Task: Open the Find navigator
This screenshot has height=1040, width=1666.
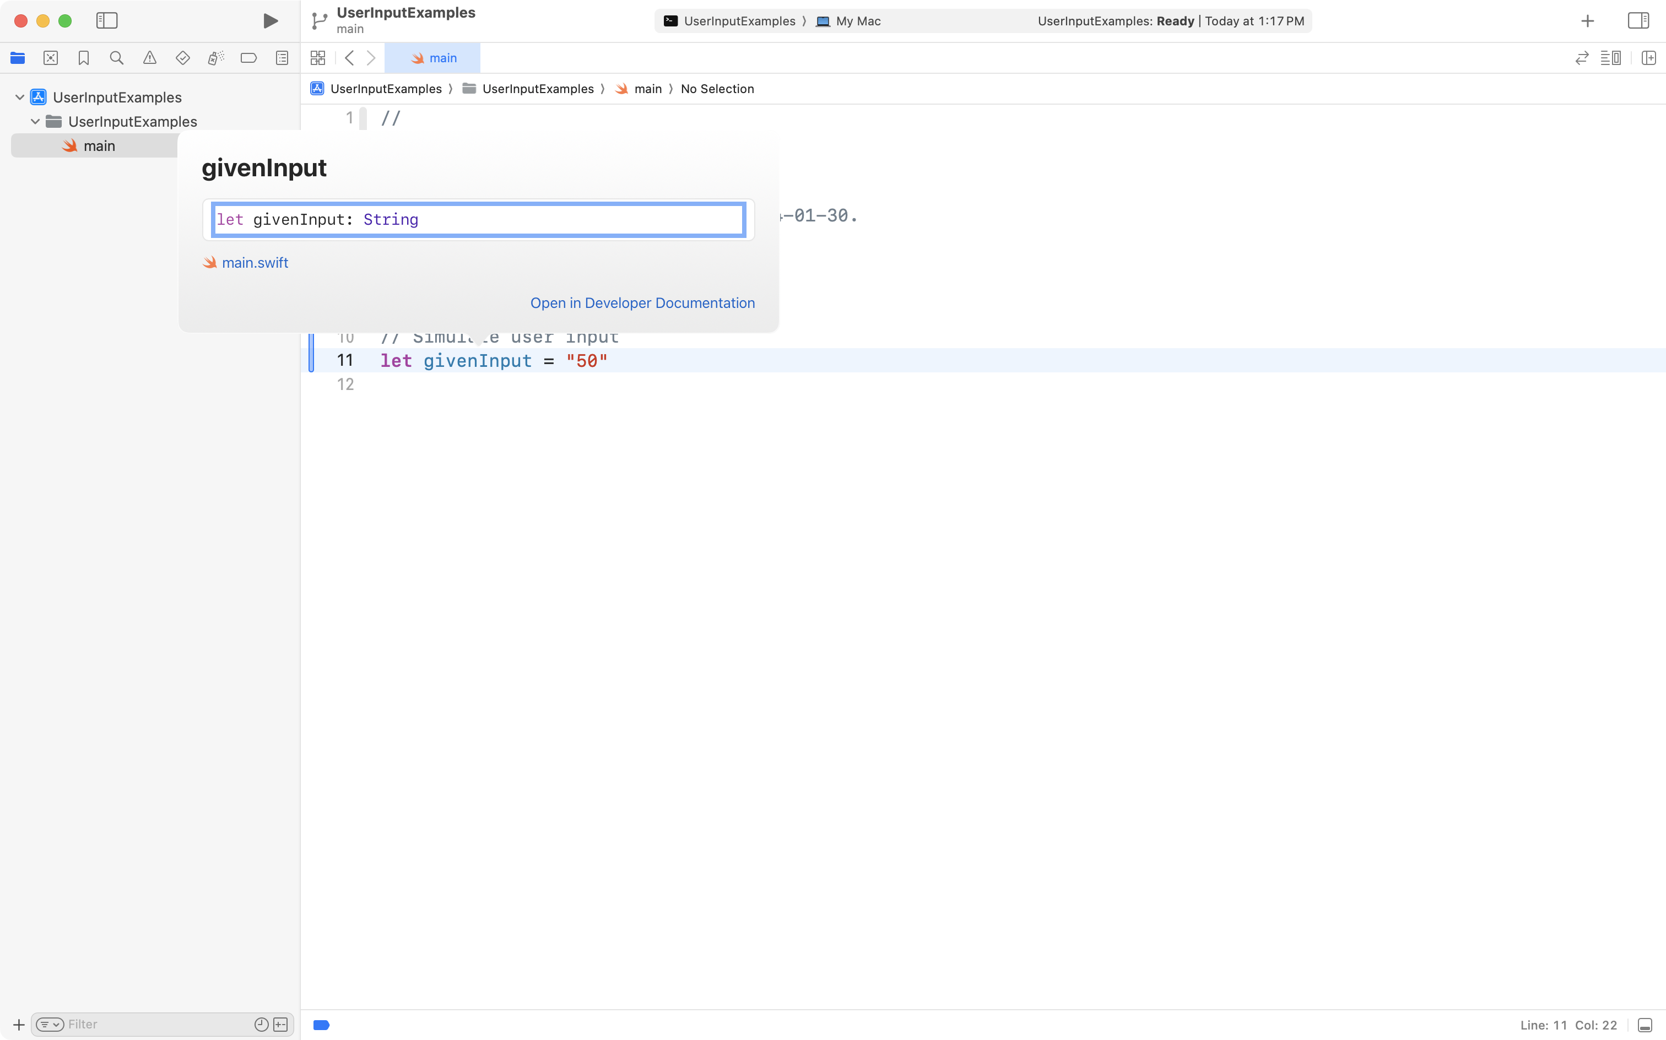Action: tap(116, 58)
